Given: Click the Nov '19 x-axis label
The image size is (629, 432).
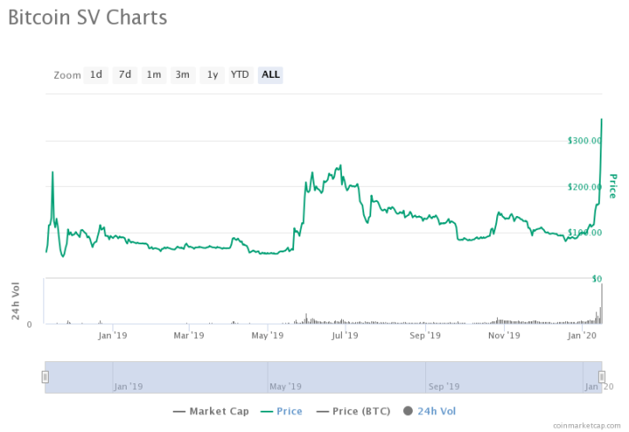Looking at the screenshot, I should [x=504, y=335].
